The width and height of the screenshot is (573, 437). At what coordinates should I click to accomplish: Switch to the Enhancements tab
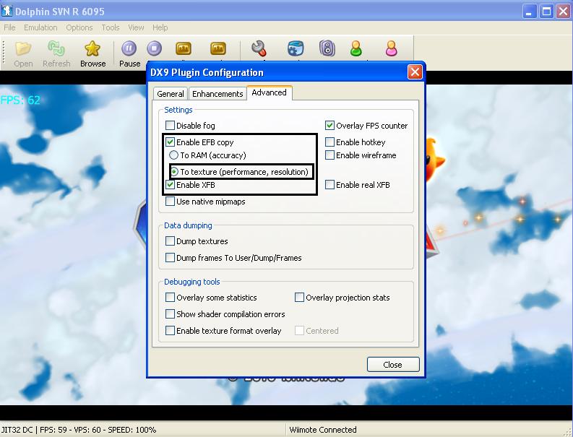(x=217, y=94)
